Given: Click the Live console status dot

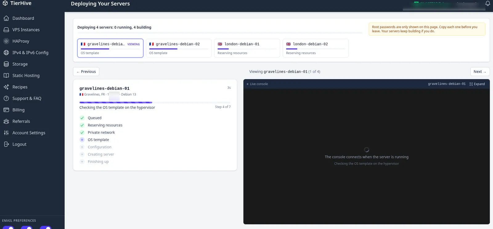Looking at the screenshot, I should point(247,84).
